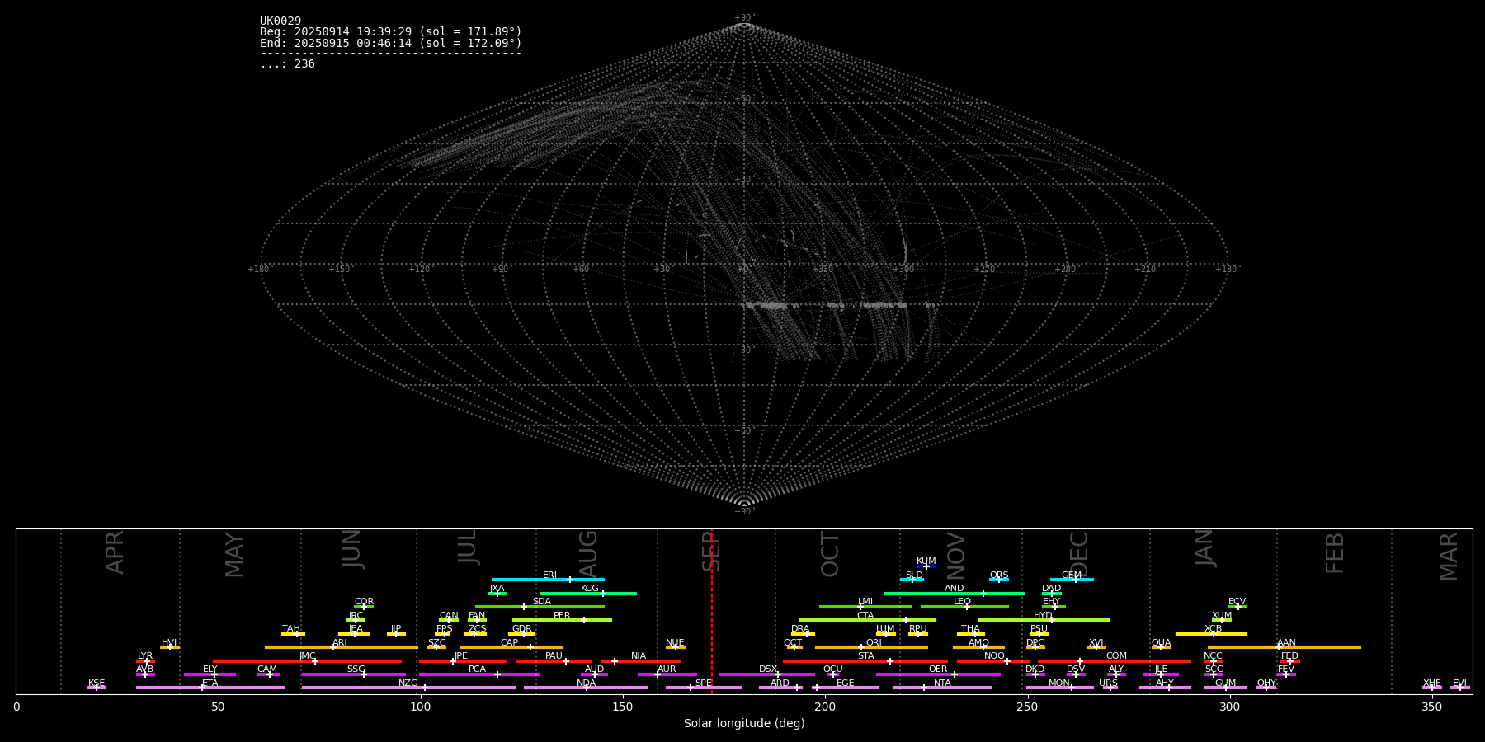Click the ERI shower label
This screenshot has width=1485, height=742.
tap(549, 575)
